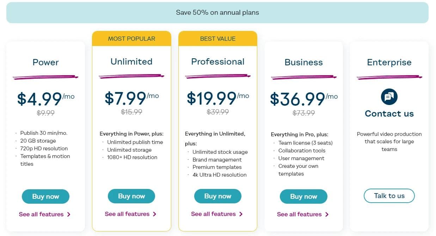Click the $36.99 Business price
The height and width of the screenshot is (236, 436).
(x=297, y=99)
